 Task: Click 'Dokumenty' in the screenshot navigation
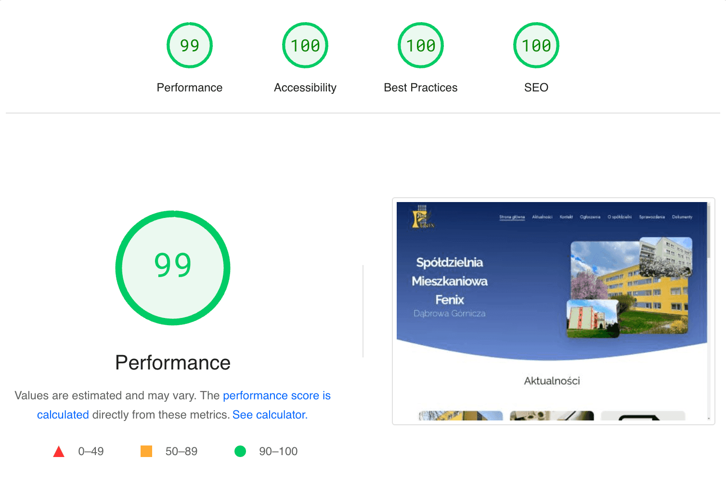click(682, 217)
